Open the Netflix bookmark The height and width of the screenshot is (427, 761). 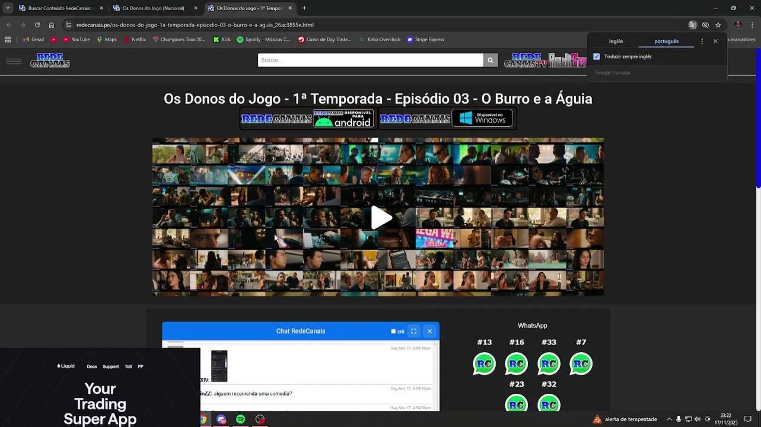[x=135, y=40]
